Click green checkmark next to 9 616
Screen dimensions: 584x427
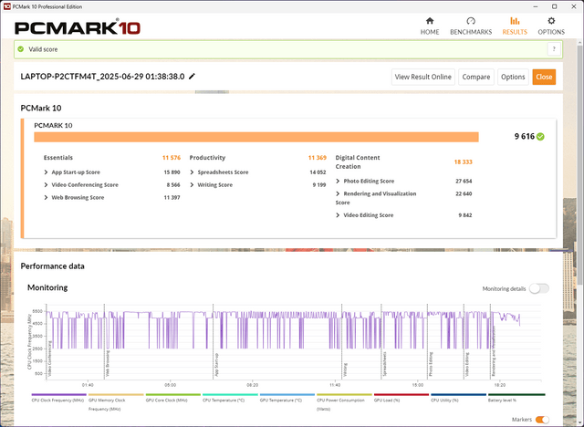tap(540, 137)
